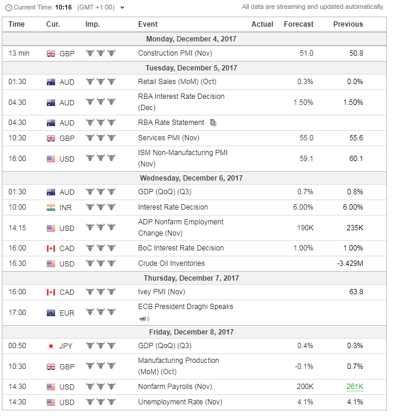
Task: Click the green 261K previous value
Action: [x=355, y=387]
